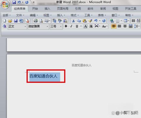This screenshot has width=141, height=118.
Task: Click the Open folder icon
Action: tap(10, 21)
